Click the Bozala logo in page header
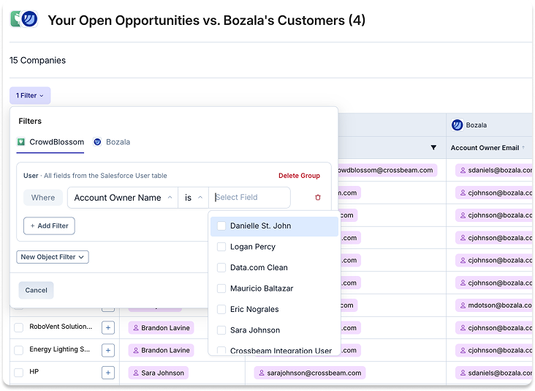Image resolution: width=535 pixels, height=391 pixels. point(29,19)
